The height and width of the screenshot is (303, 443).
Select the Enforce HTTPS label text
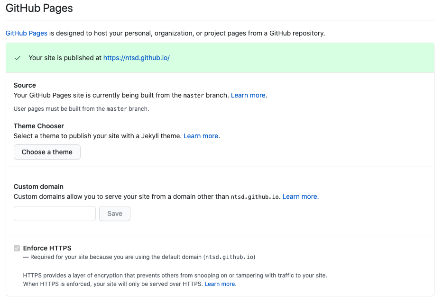[47, 248]
